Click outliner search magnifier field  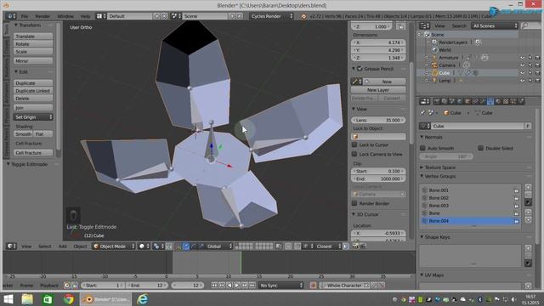click(x=530, y=25)
